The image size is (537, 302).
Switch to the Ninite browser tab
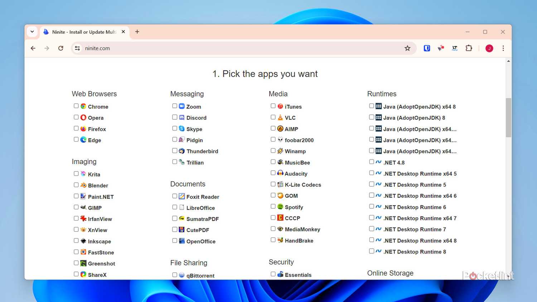tap(84, 32)
